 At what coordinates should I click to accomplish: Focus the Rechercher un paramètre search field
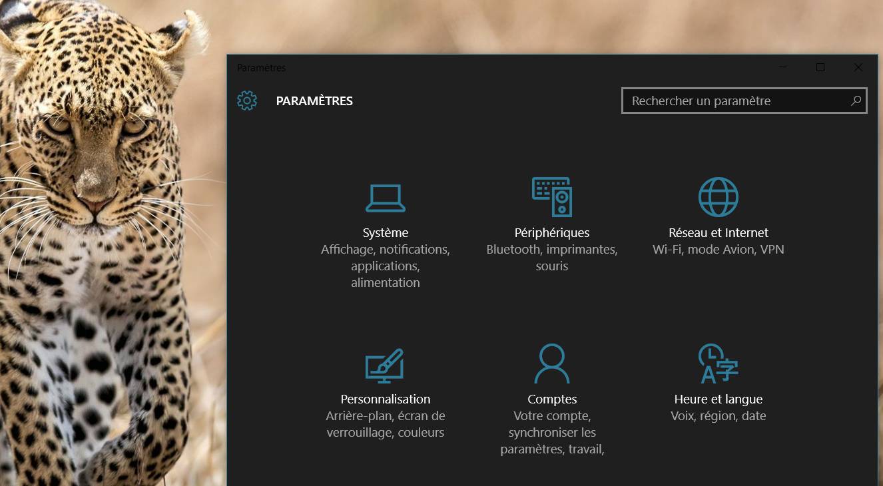click(744, 101)
